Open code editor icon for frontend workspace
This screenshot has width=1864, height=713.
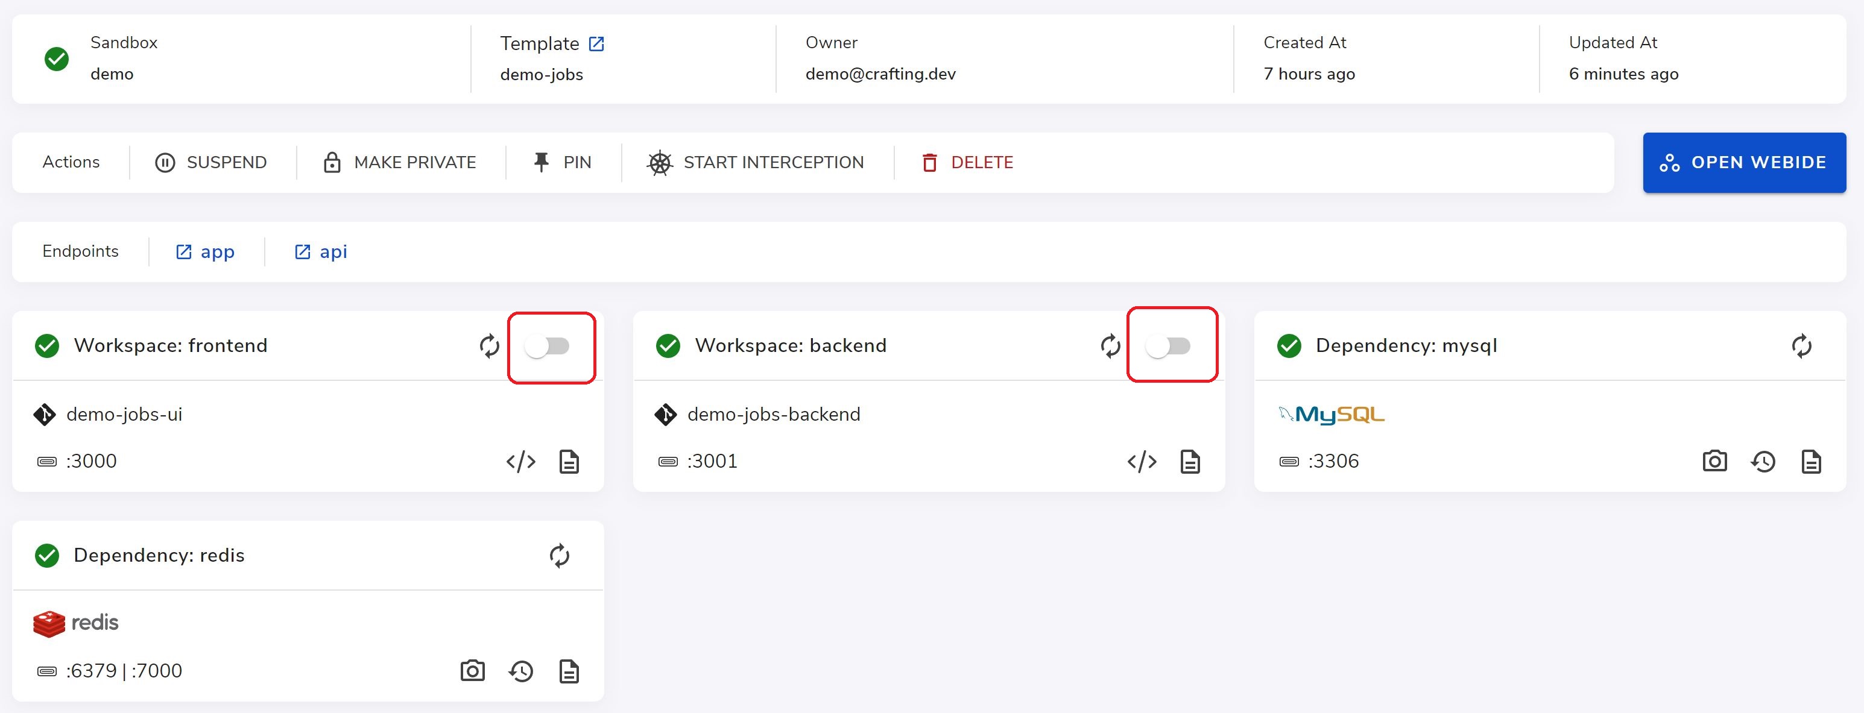[520, 461]
